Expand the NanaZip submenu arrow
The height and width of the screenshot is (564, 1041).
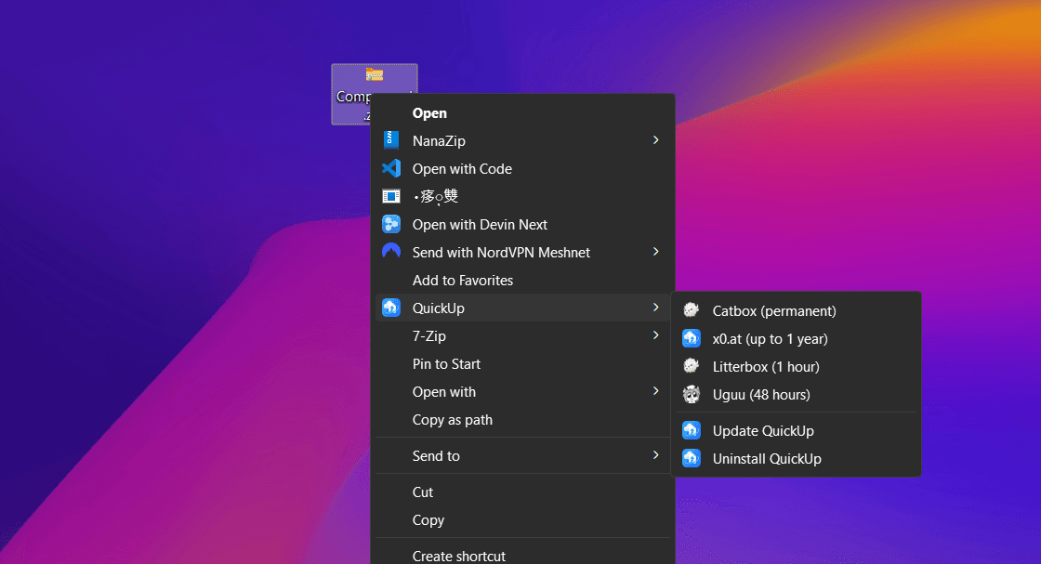[655, 140]
